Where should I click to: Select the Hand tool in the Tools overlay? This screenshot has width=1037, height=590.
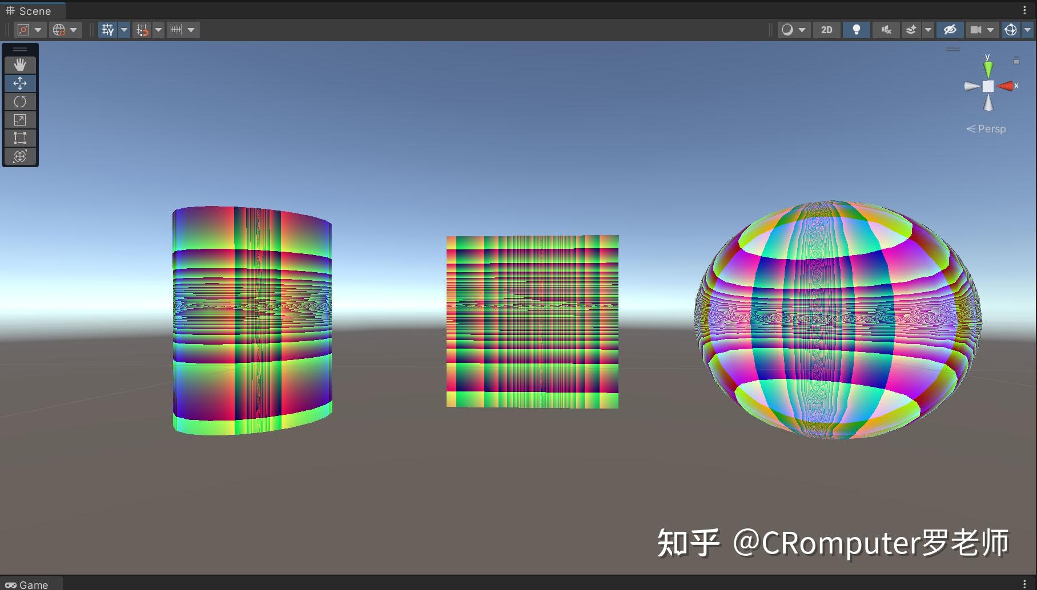click(x=20, y=64)
